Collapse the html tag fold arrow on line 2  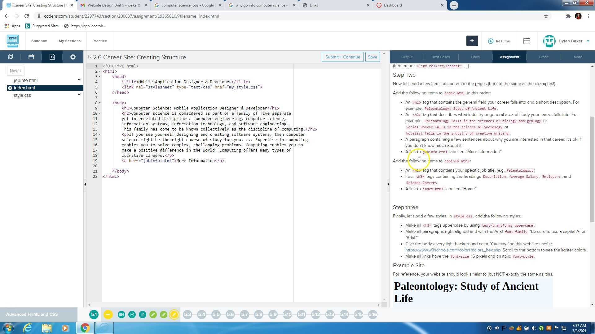(99, 71)
